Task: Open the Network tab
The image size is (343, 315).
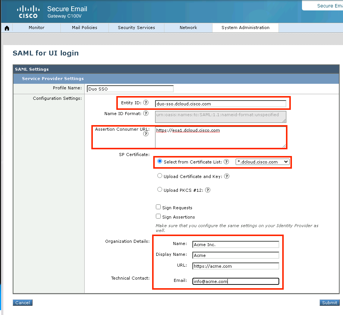Action: tap(188, 28)
